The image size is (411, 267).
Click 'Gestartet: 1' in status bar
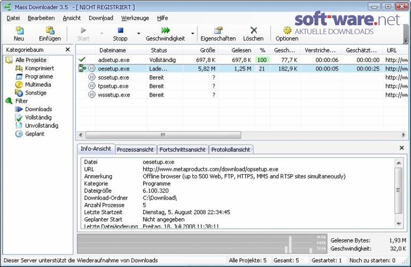point(327,260)
